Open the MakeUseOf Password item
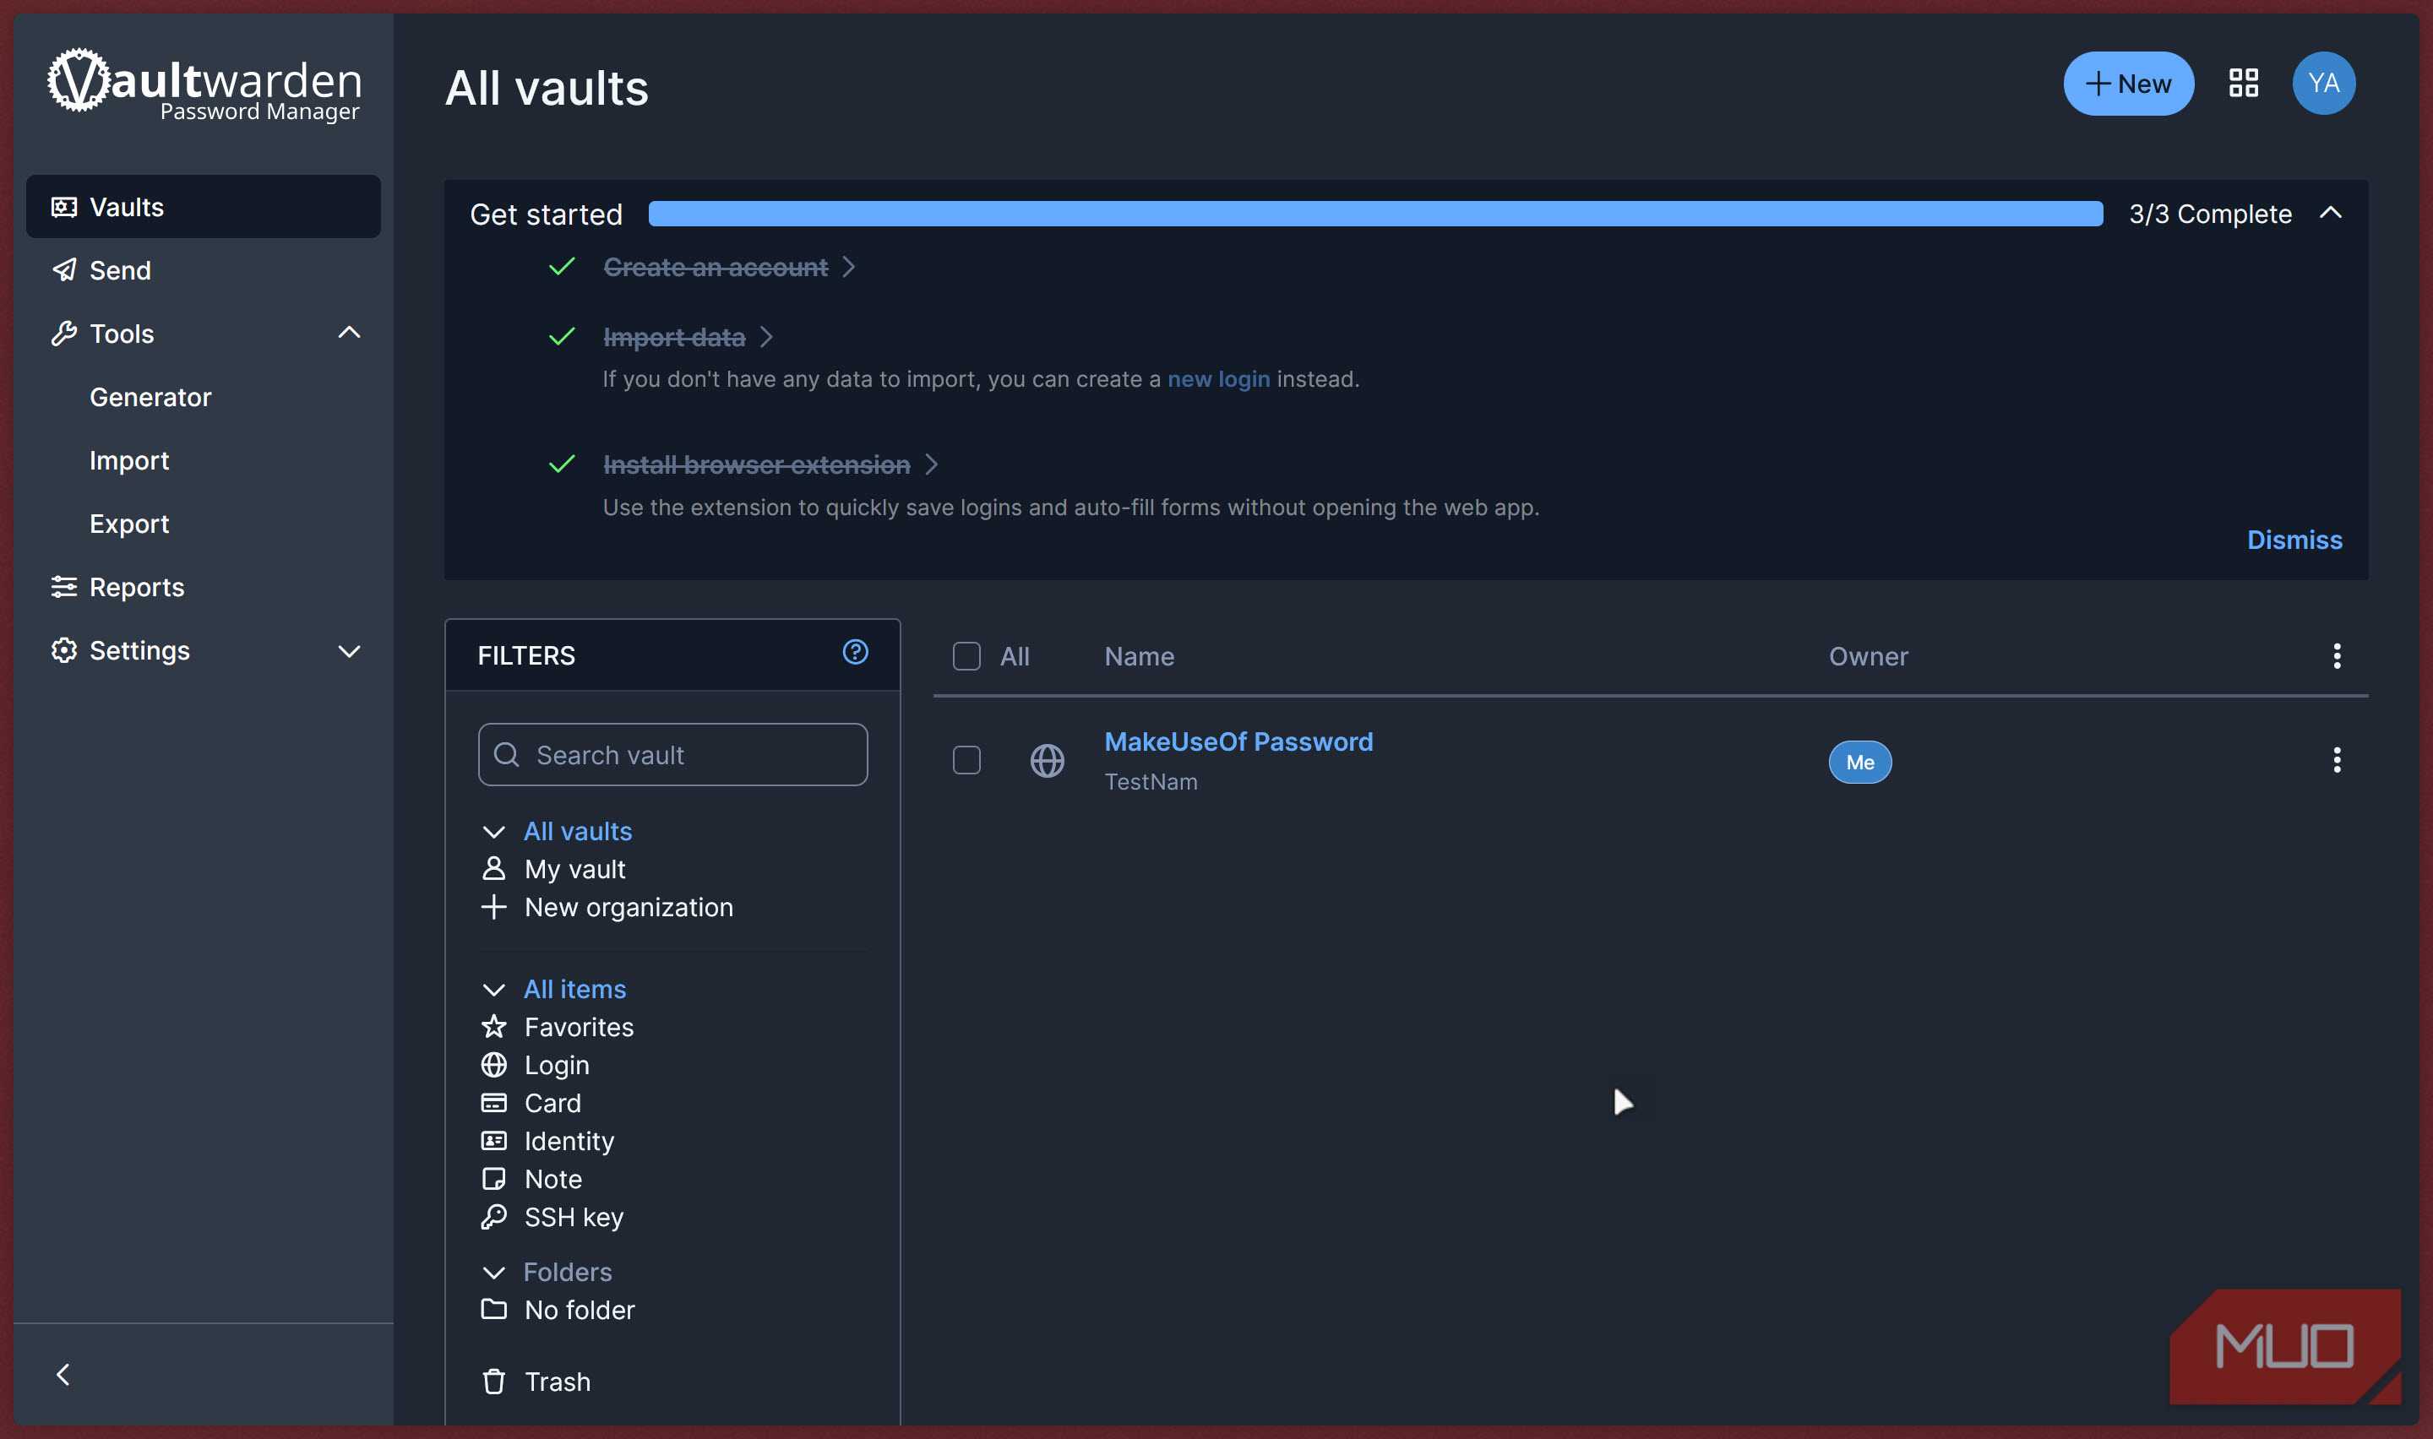The image size is (2433, 1439). [1238, 741]
